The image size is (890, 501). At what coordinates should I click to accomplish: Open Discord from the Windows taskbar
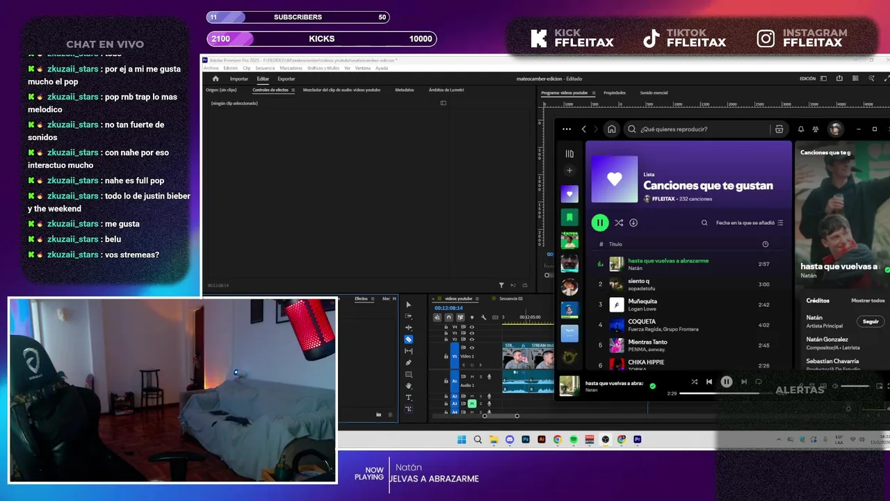coord(510,440)
